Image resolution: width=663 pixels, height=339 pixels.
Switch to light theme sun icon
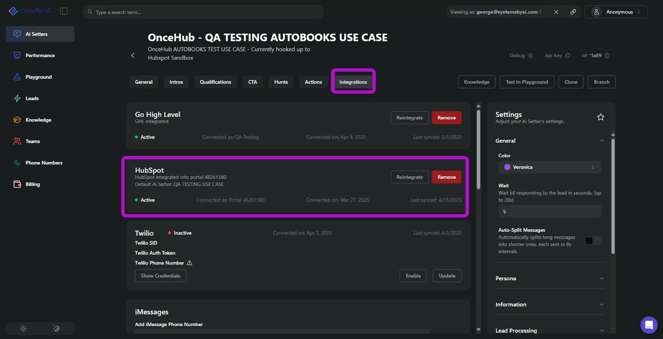(24, 328)
